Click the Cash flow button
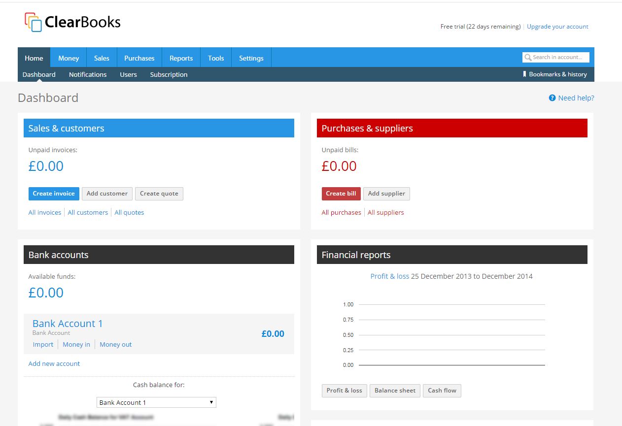Screen dimensions: 622x426 click(x=442, y=391)
